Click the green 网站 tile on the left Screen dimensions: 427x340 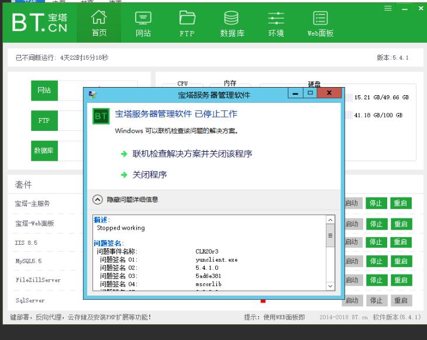44,91
